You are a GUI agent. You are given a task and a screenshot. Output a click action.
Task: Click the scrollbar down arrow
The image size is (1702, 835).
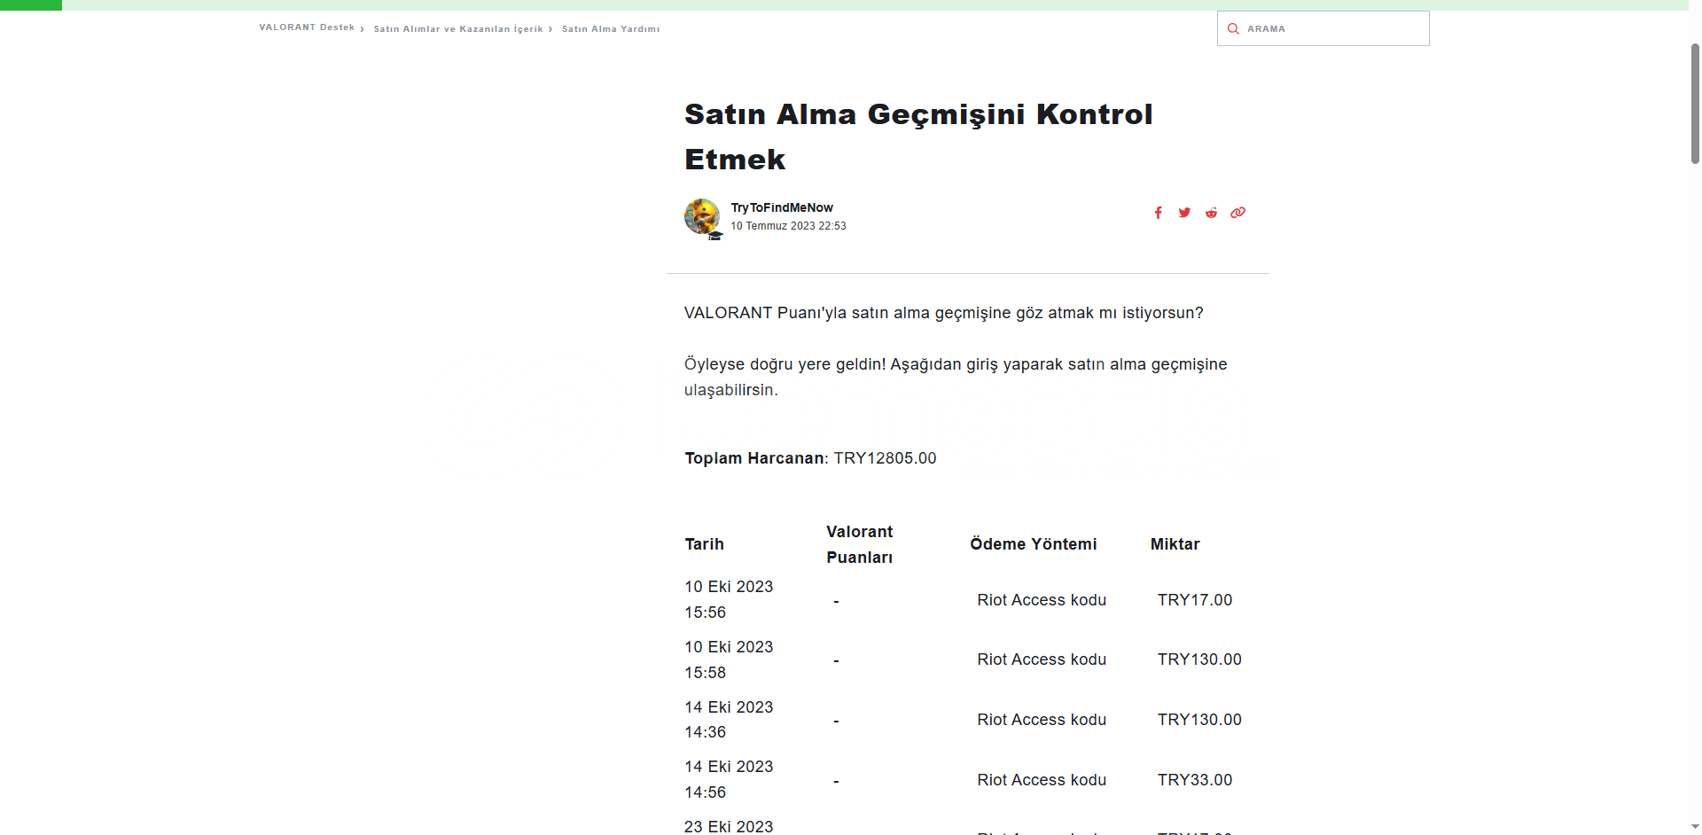coord(1695,827)
